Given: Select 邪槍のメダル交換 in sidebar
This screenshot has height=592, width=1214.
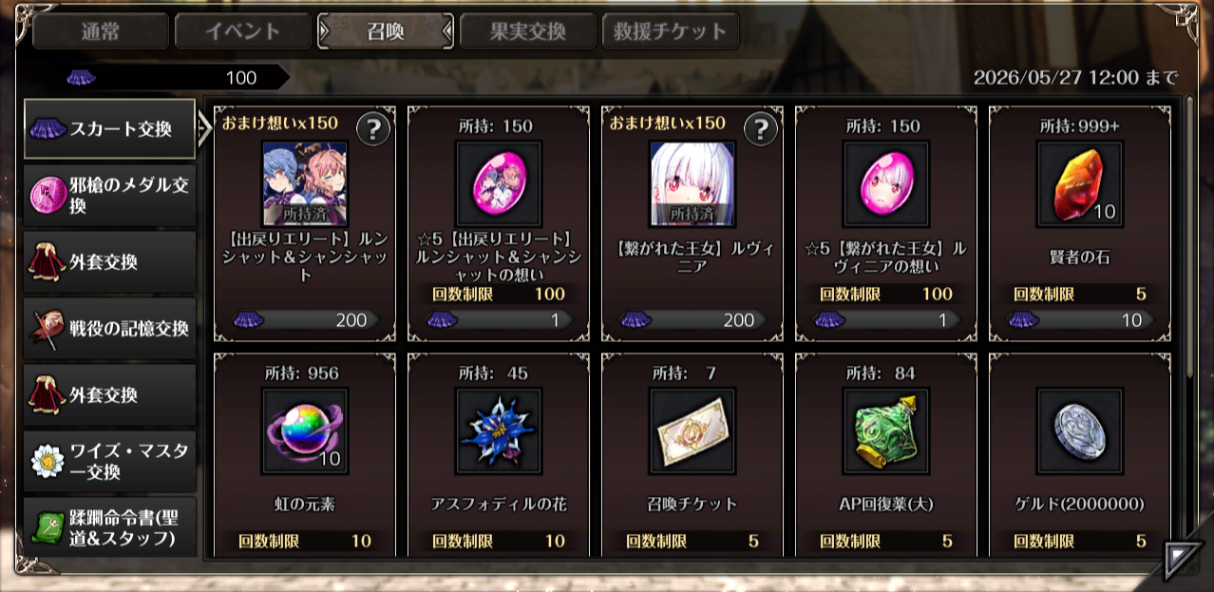Looking at the screenshot, I should coord(110,196).
